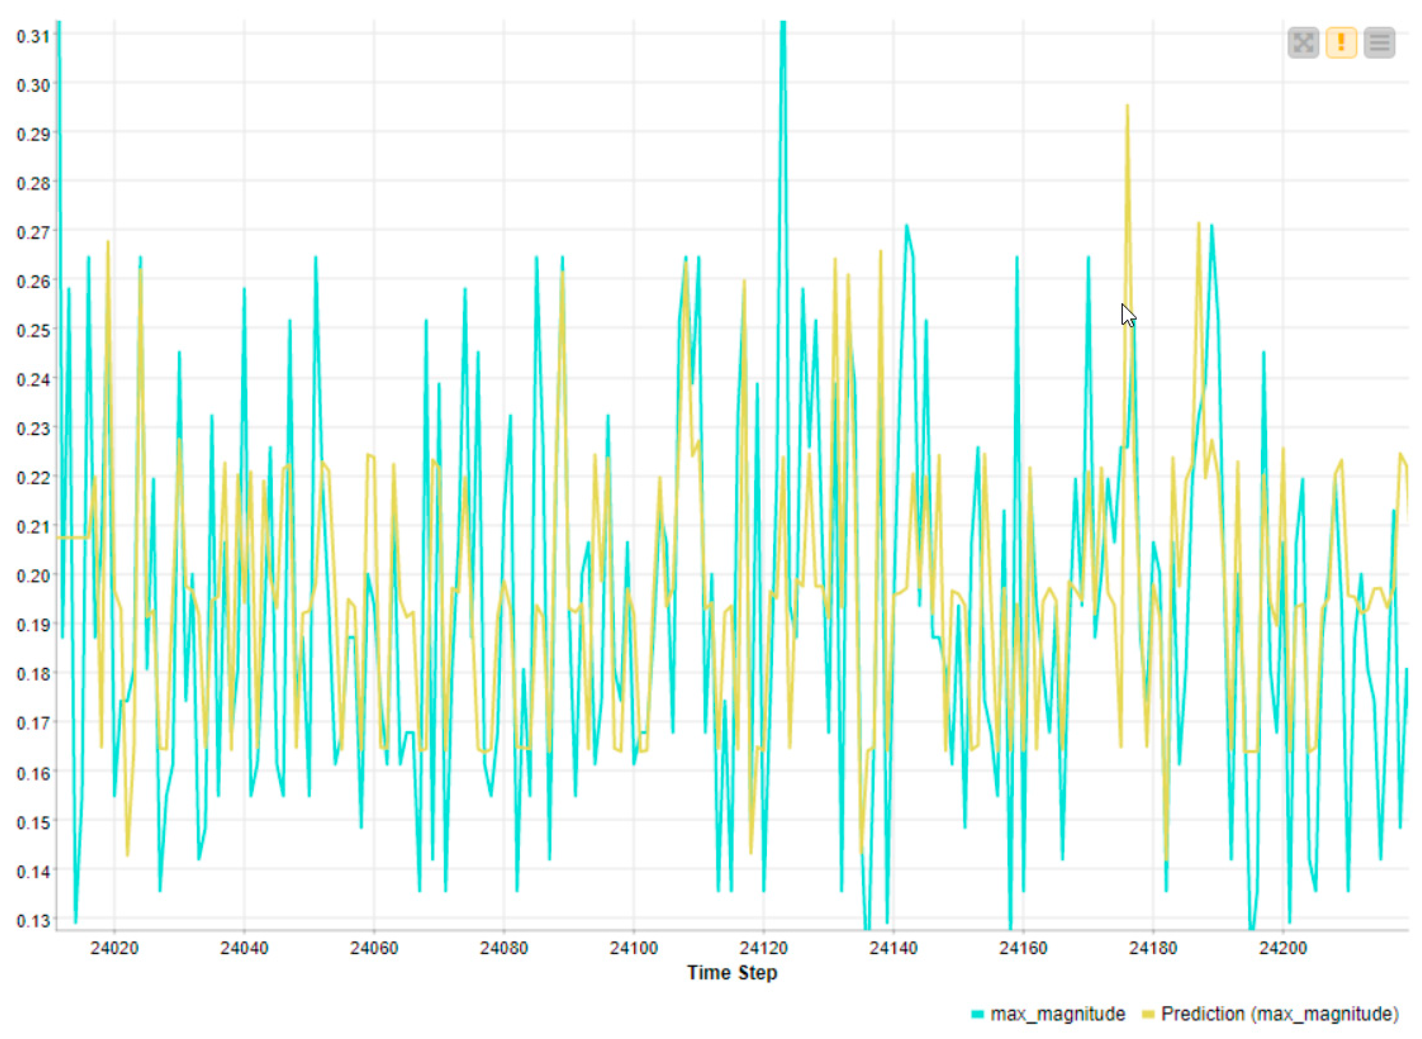Click the 24020 x-axis tick label
The image size is (1422, 1039).
point(114,948)
